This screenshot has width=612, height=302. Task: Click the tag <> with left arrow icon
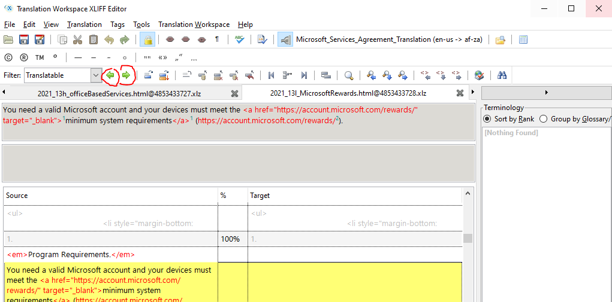point(425,75)
